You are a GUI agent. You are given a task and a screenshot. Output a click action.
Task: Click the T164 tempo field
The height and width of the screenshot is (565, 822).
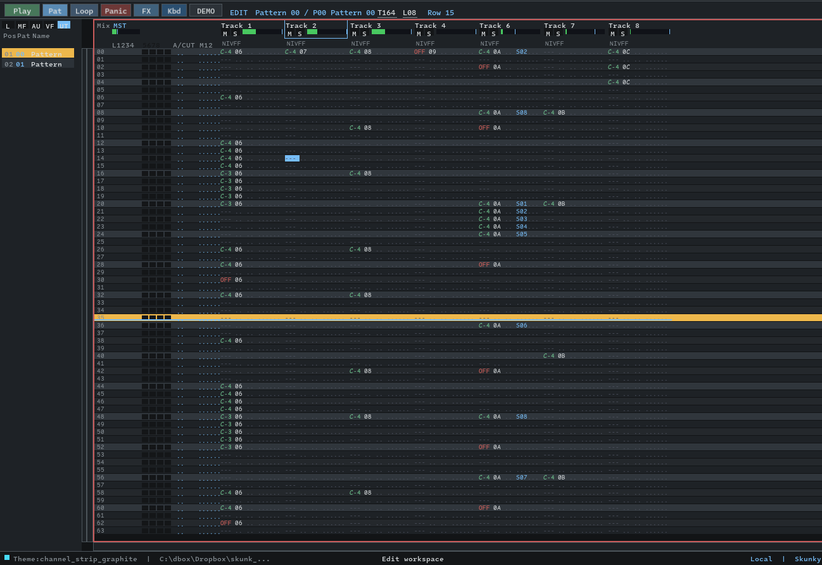[x=386, y=13]
